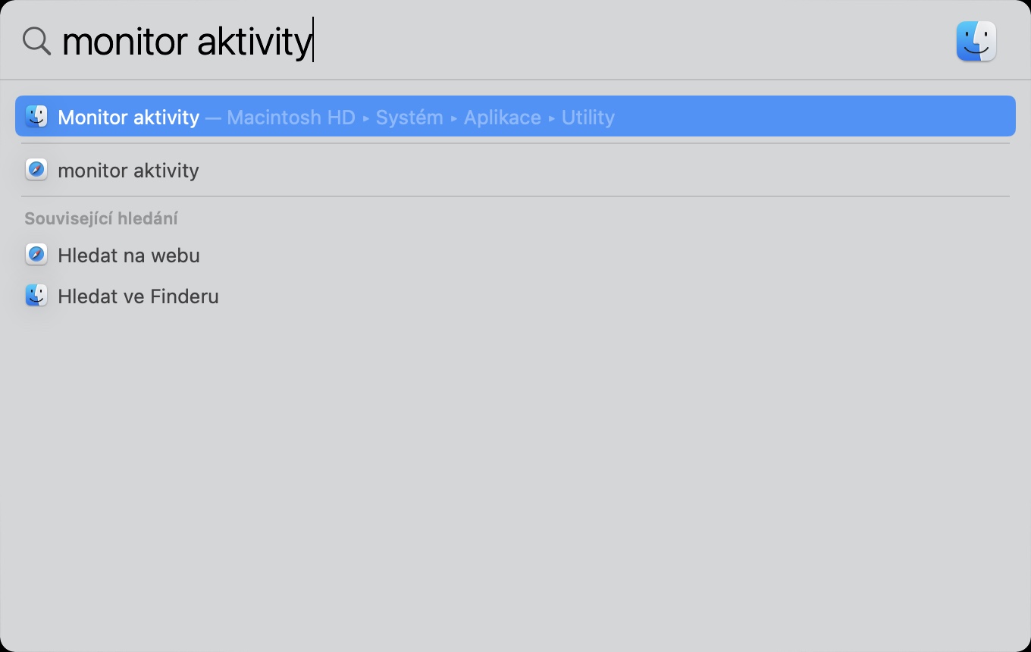Click the Finder icon next to Hledat ve Finderu
The width and height of the screenshot is (1031, 652).
(36, 296)
